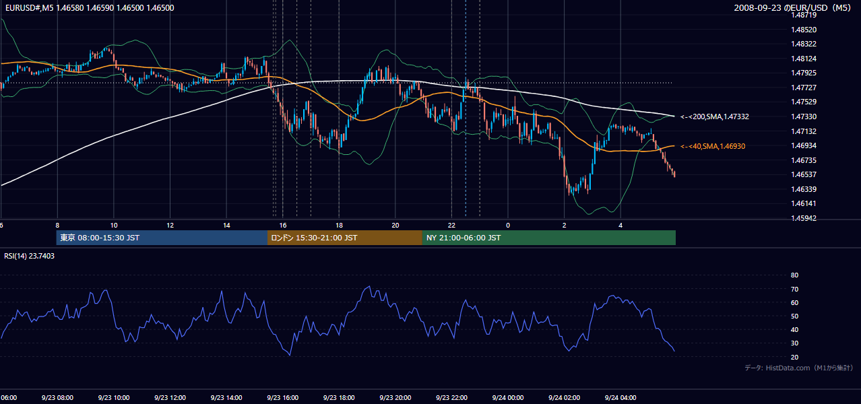Select the NY 21:00-06:00 JST session bar

click(x=549, y=238)
